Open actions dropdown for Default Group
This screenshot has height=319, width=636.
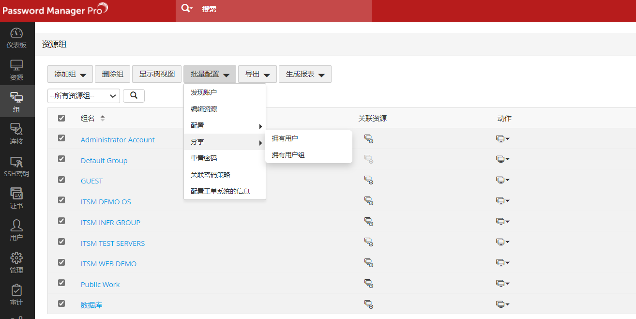pyautogui.click(x=503, y=159)
